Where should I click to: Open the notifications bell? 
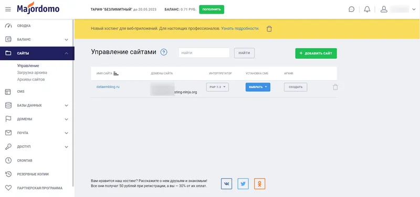coord(367,9)
